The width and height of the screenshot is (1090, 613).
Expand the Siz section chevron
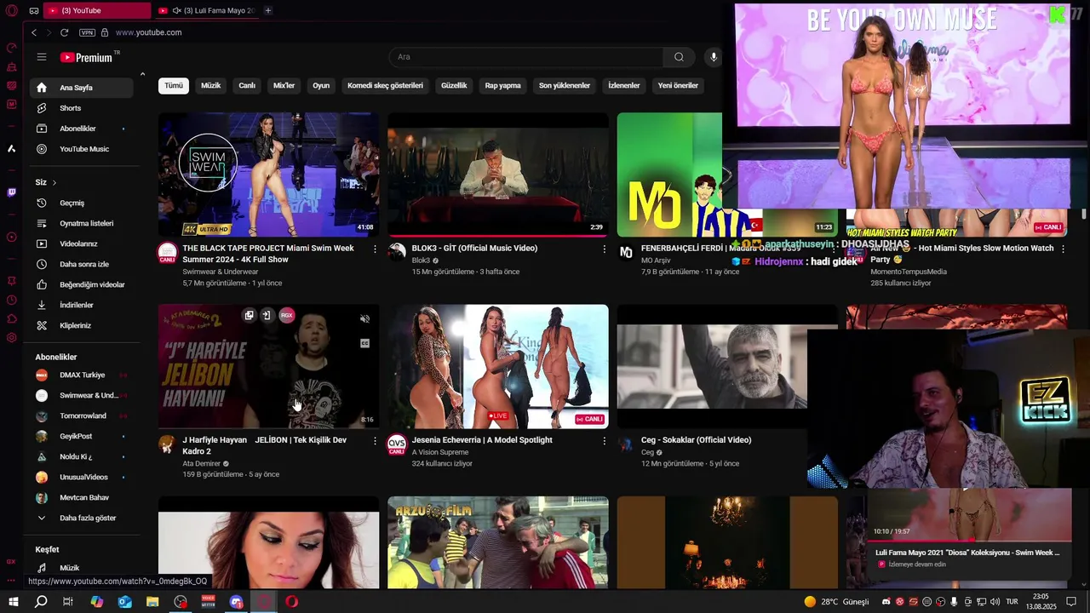54,182
